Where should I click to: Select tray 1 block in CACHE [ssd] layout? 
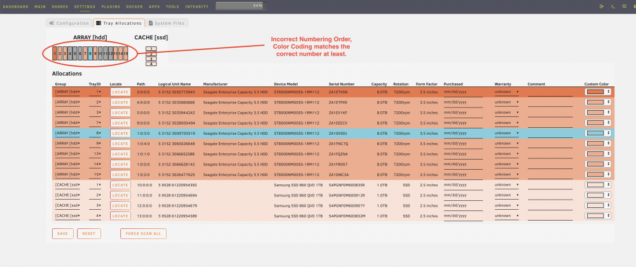151,48
